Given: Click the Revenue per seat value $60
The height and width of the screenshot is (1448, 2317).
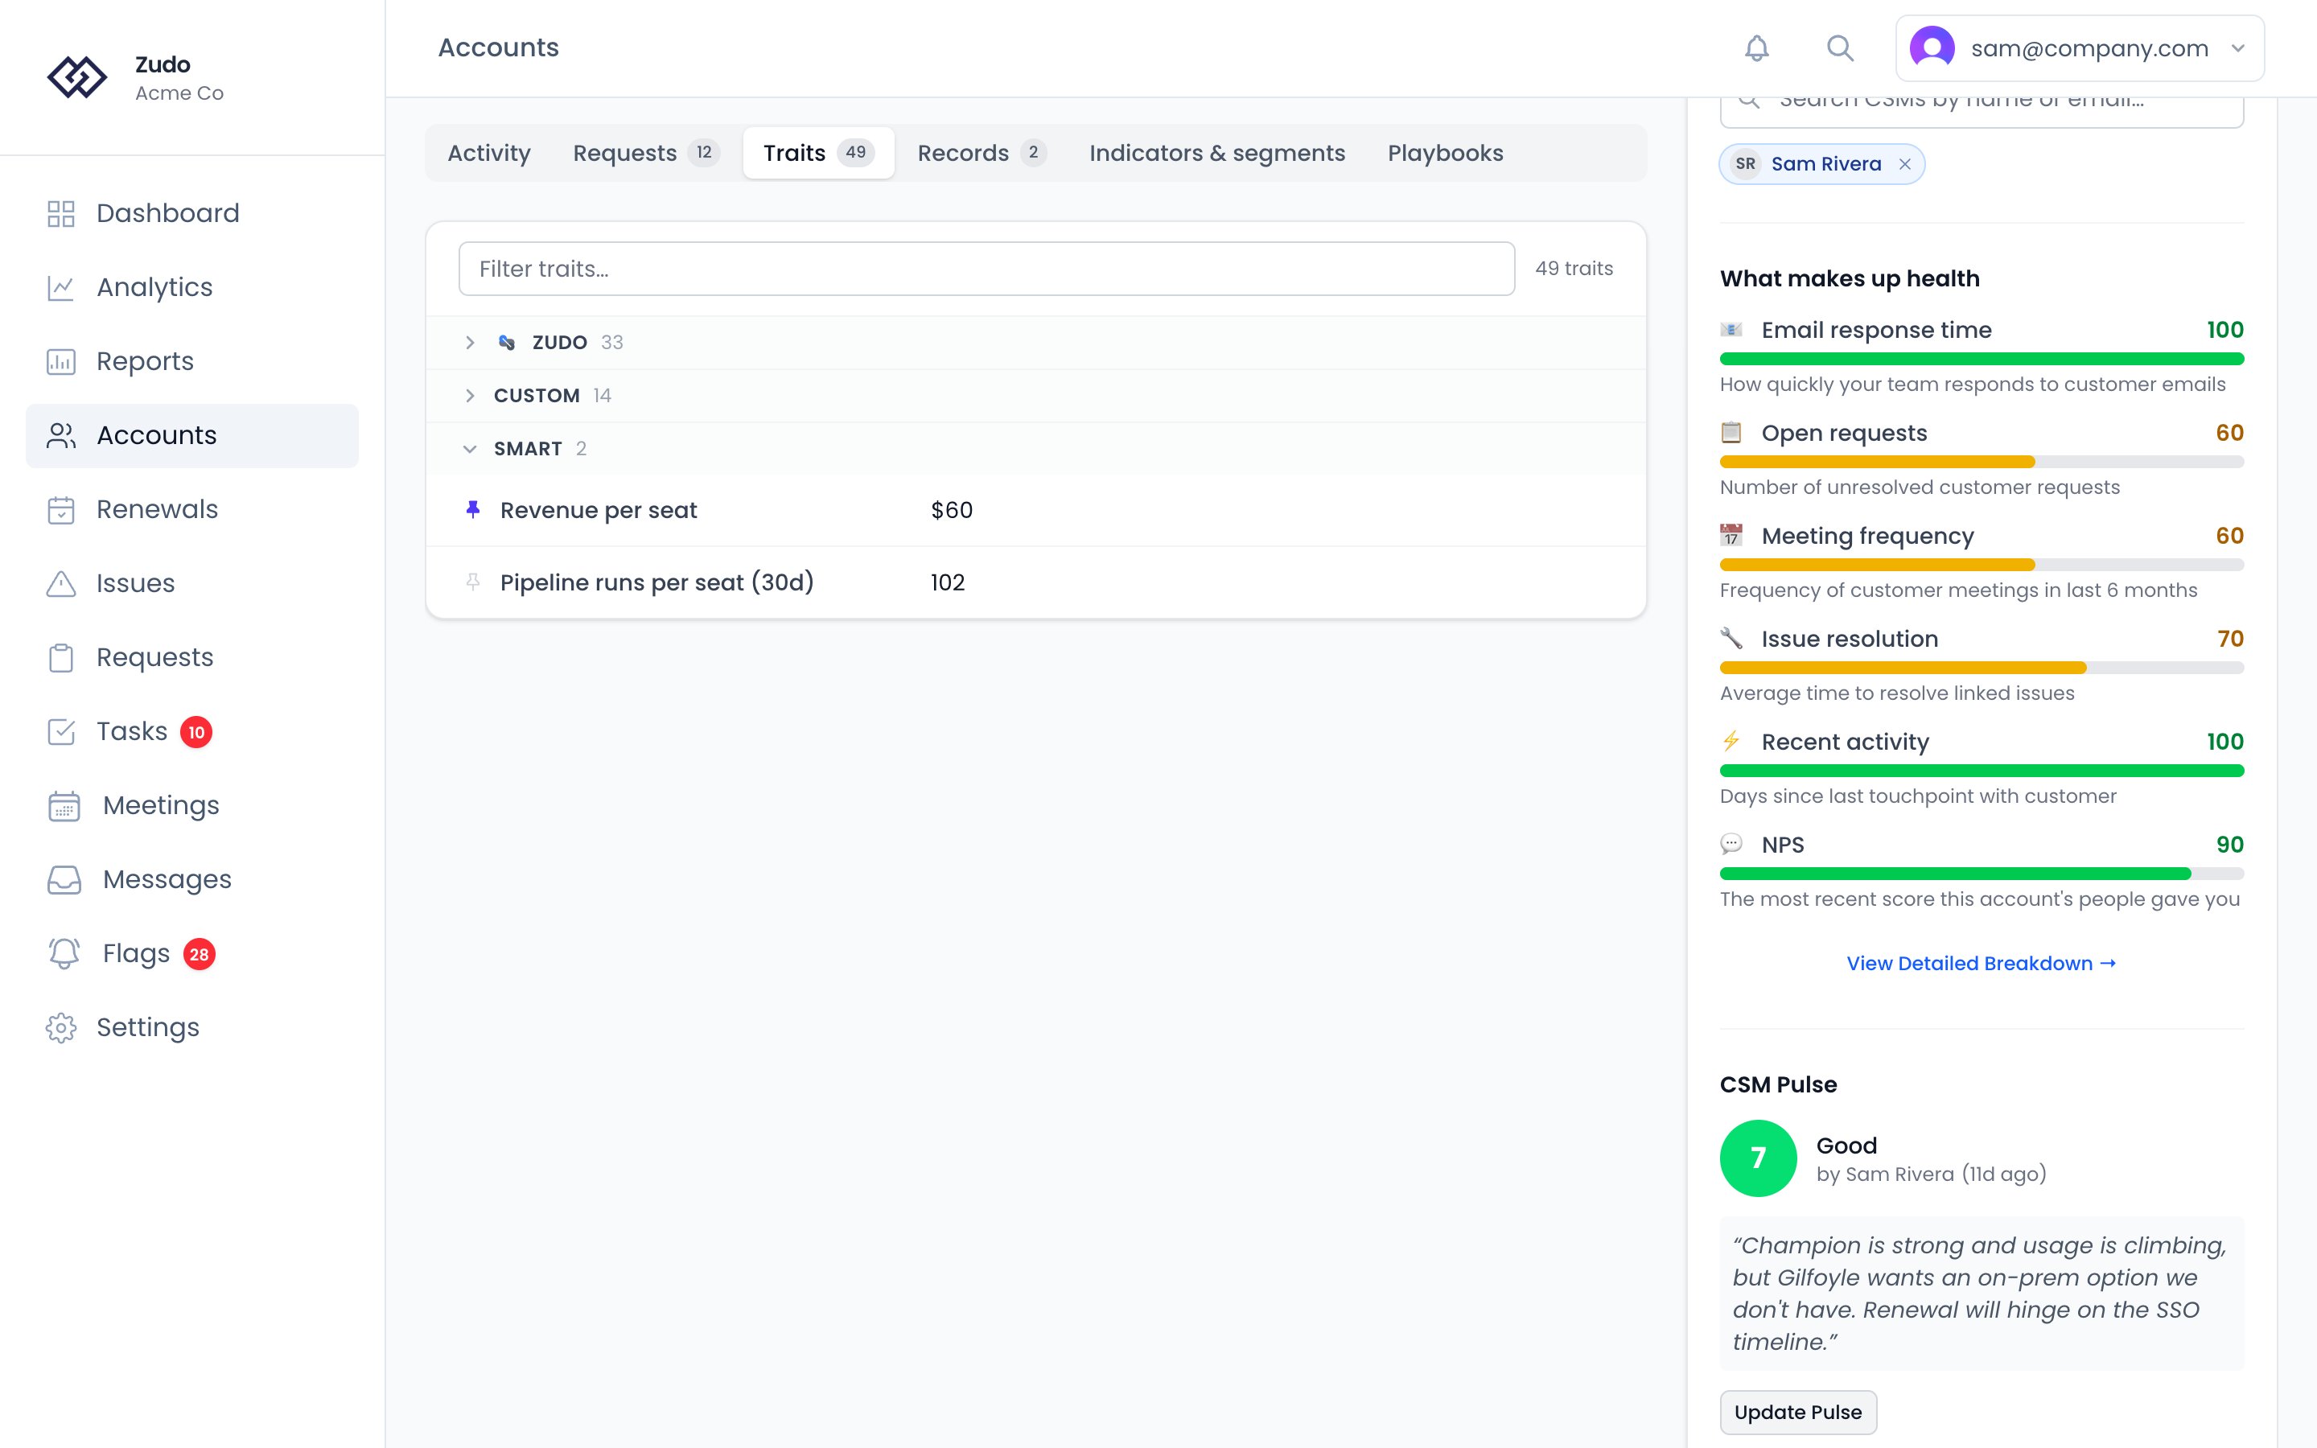Looking at the screenshot, I should point(952,511).
